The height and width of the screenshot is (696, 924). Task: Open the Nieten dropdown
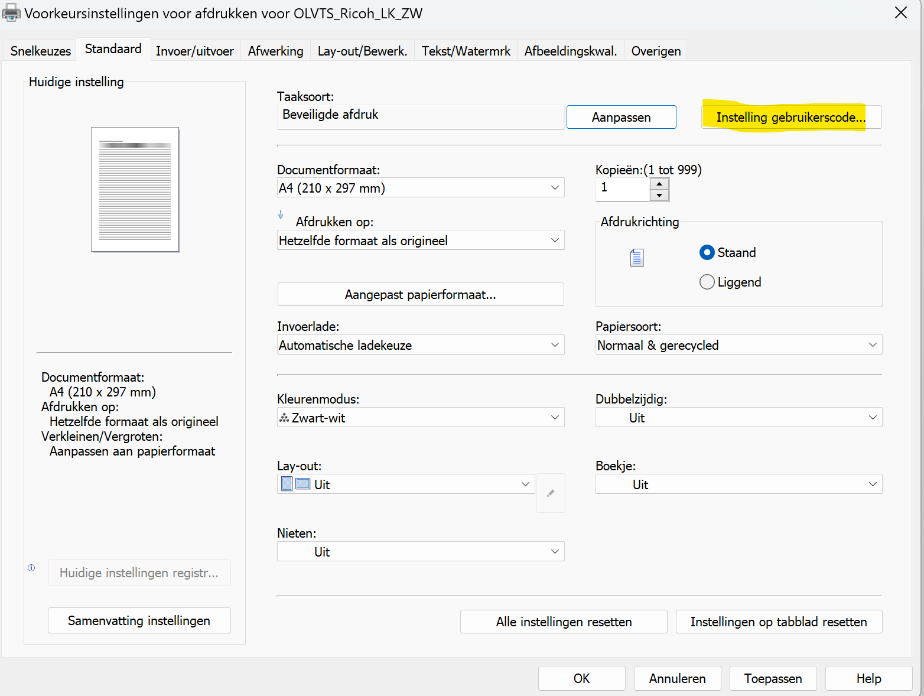(x=420, y=552)
